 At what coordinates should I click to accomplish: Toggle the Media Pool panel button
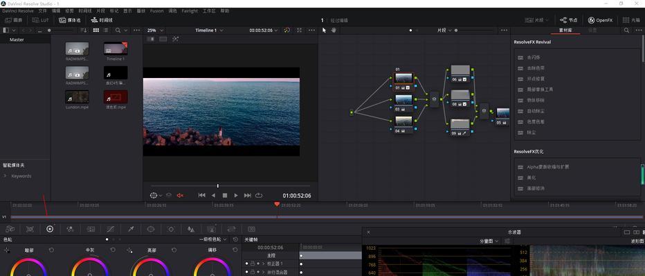70,20
